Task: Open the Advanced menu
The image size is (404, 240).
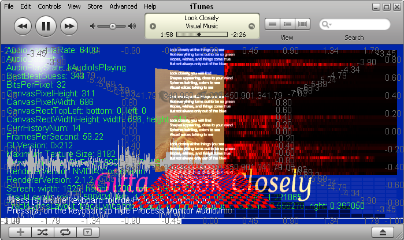Action: pyautogui.click(x=123, y=6)
